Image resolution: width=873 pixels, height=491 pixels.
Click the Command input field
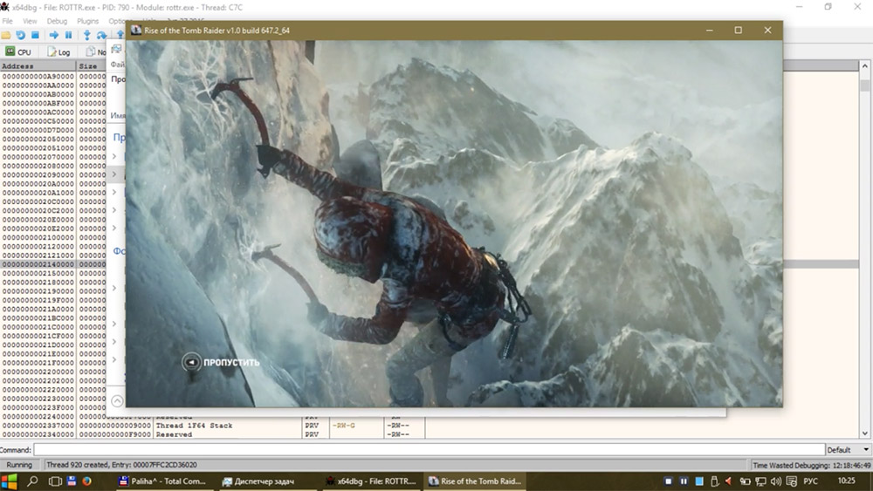[428, 450]
